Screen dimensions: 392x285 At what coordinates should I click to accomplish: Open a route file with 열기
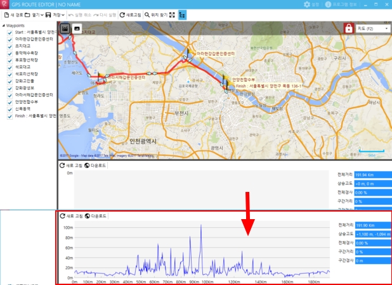33,15
